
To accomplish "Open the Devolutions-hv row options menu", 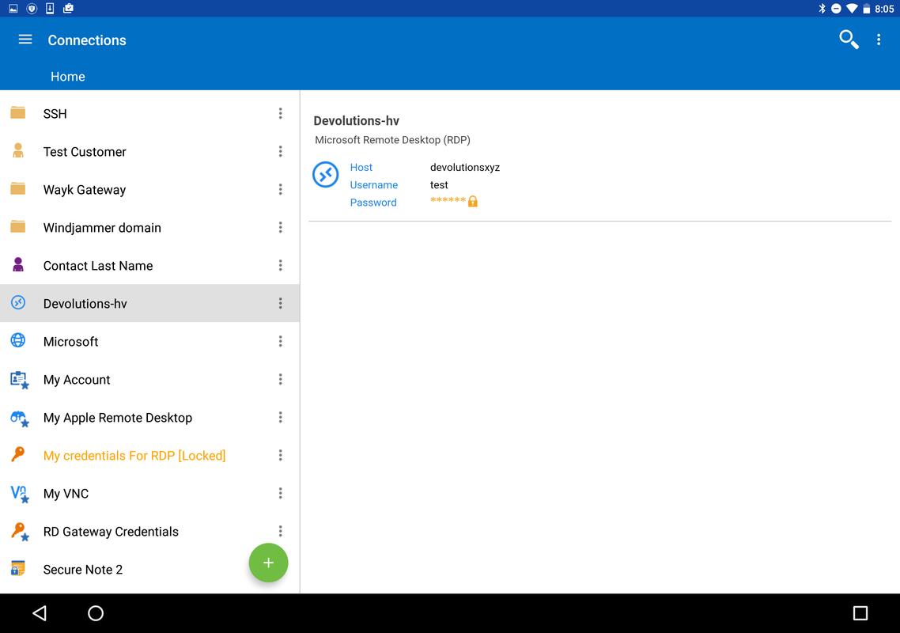I will (280, 303).
